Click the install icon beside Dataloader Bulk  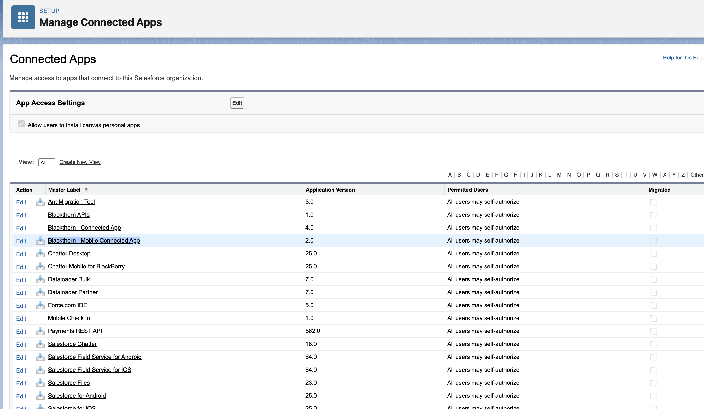click(40, 279)
